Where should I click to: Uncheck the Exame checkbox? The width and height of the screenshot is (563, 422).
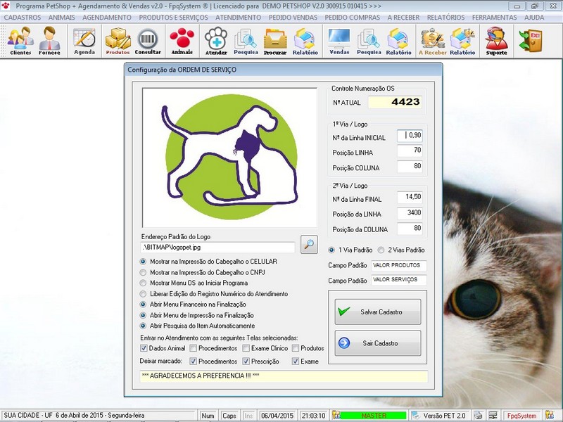(296, 362)
